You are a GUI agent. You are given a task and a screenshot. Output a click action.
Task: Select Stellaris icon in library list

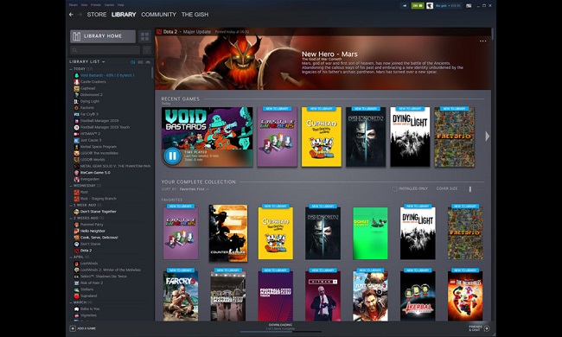[x=77, y=289]
